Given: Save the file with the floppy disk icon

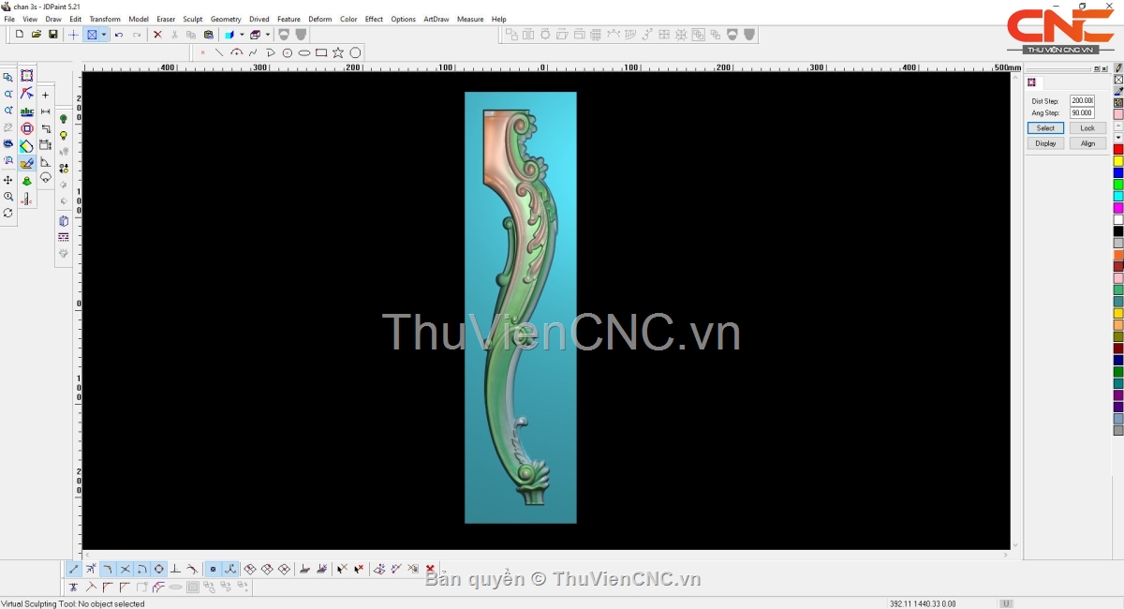Looking at the screenshot, I should click(53, 35).
